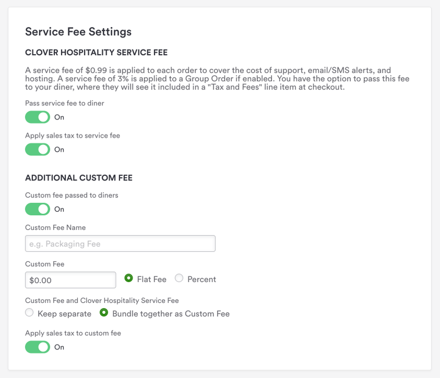Screen dimensions: 440x378
Task: Click the "Percent" option label text
Action: 201,279
